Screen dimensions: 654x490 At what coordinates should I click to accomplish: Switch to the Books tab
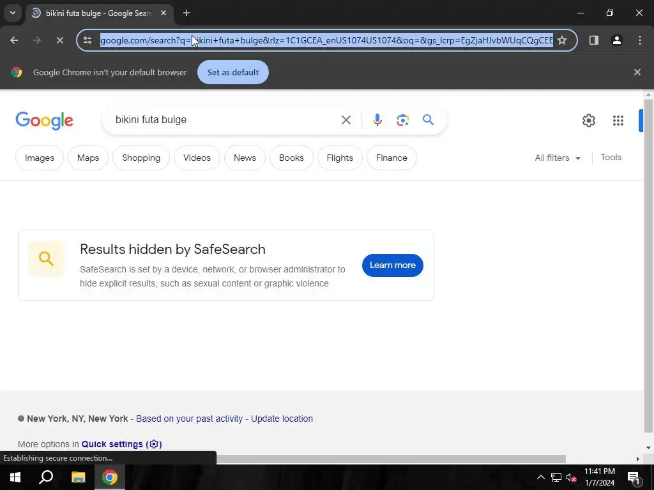[x=291, y=158]
